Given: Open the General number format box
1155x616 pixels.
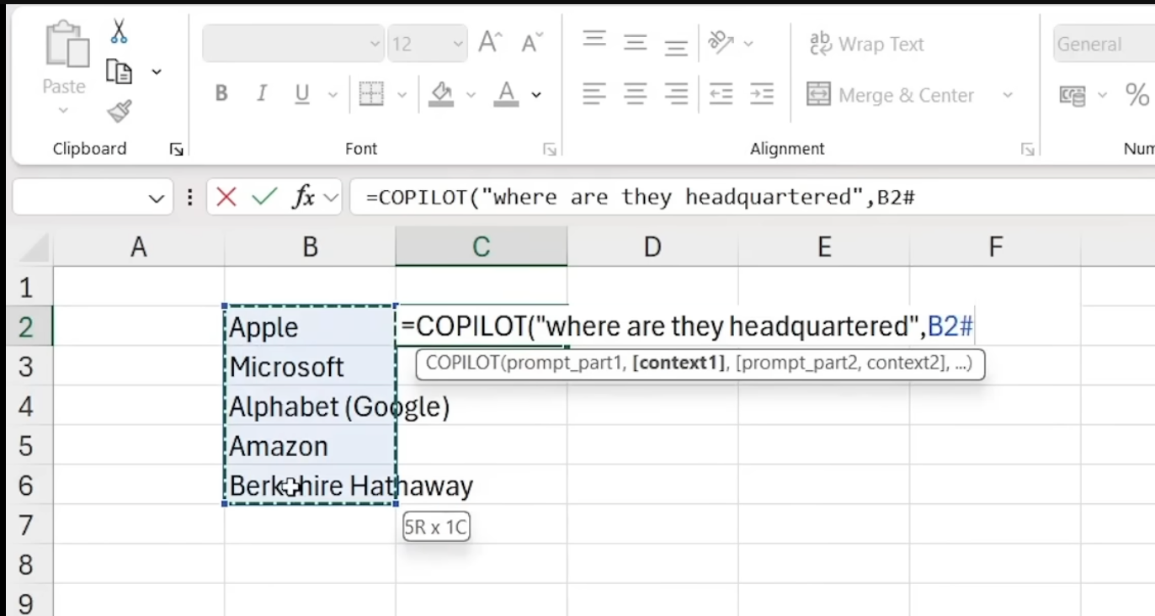Looking at the screenshot, I should [x=1104, y=44].
